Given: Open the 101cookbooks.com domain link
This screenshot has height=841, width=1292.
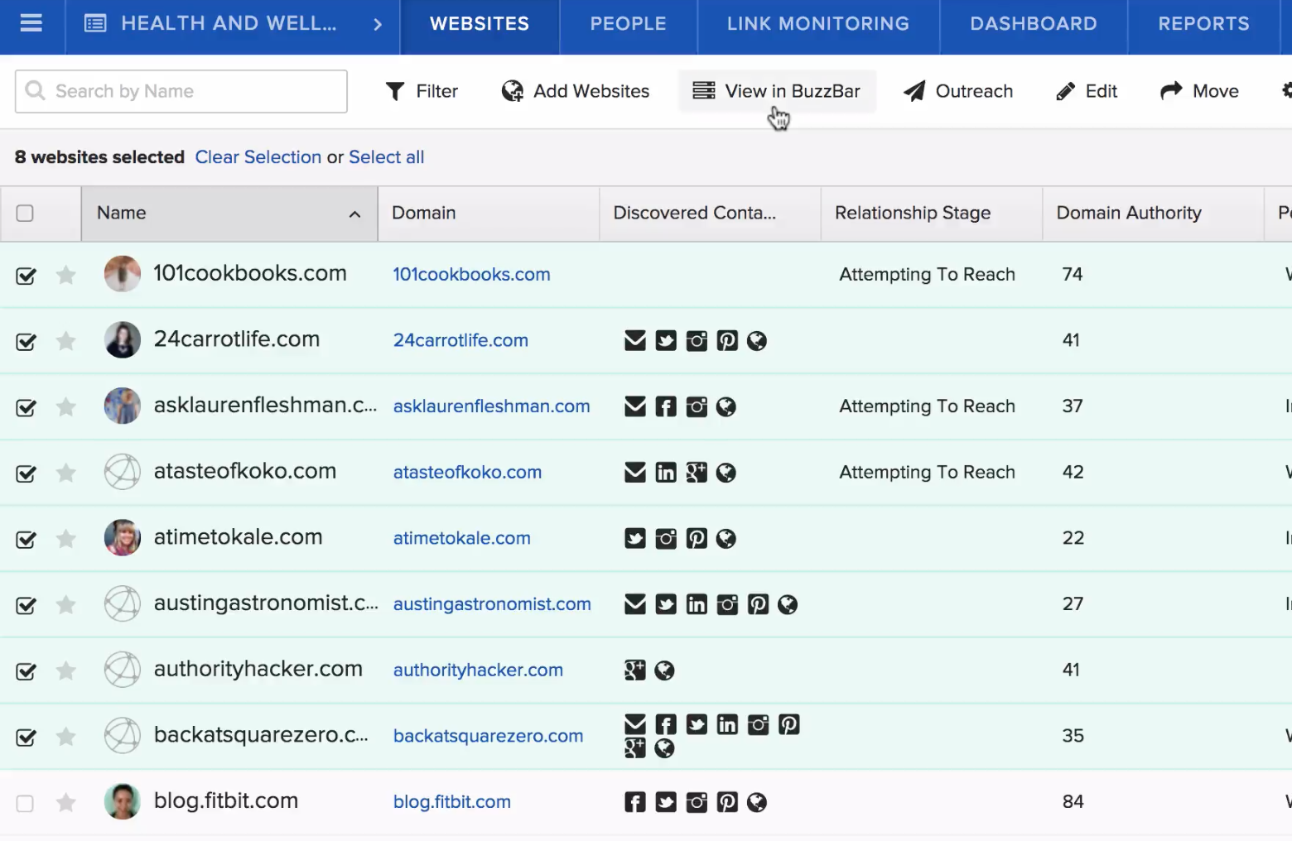Looking at the screenshot, I should (471, 274).
